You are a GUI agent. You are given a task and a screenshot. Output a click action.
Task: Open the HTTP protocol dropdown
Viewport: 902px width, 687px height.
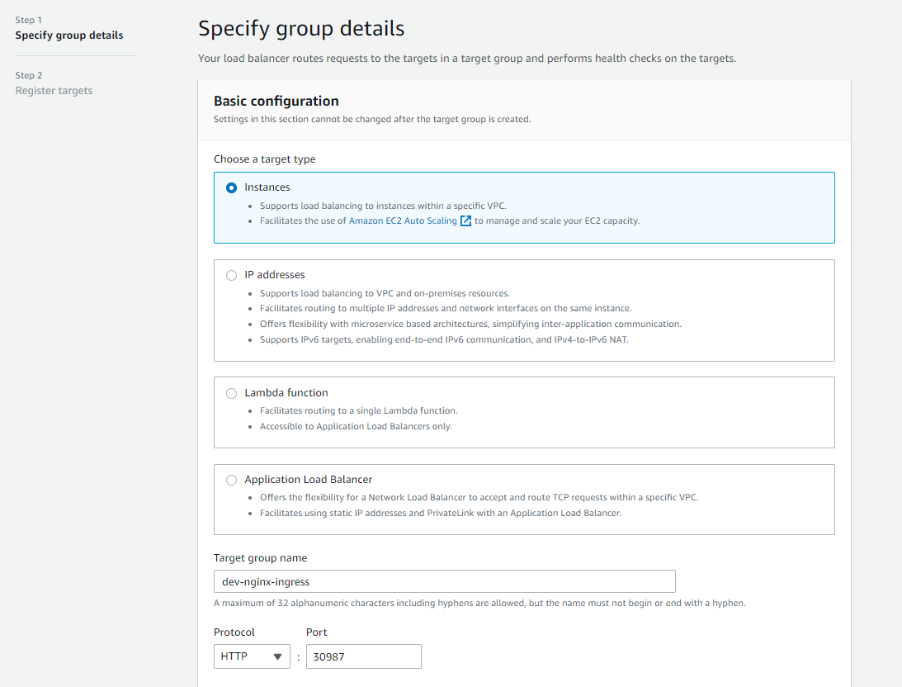pyautogui.click(x=251, y=656)
